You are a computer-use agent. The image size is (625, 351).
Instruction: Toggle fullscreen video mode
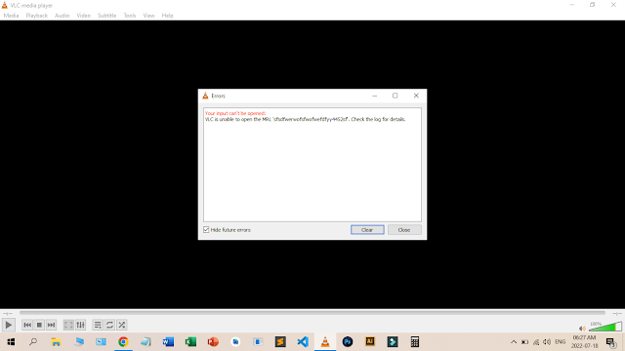(68, 325)
